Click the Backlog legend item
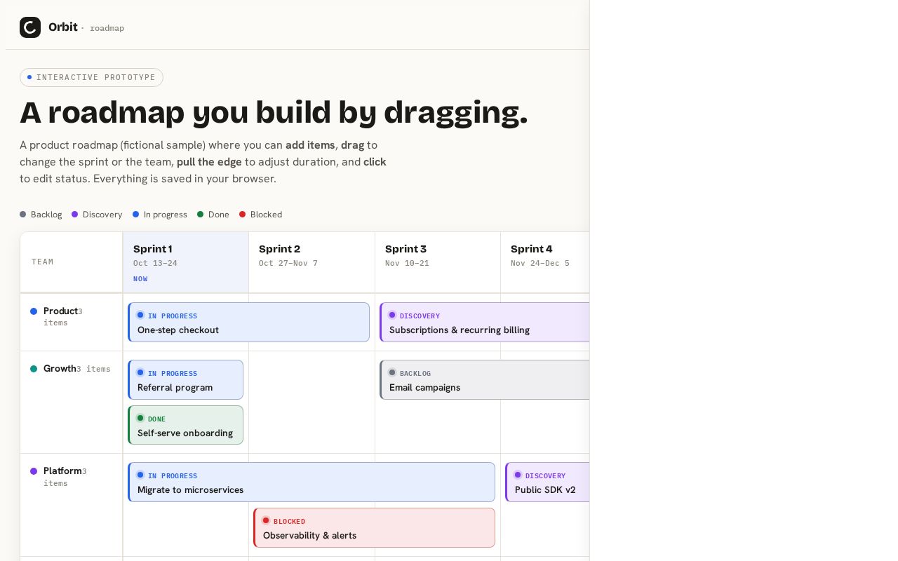The width and height of the screenshot is (898, 561). coord(41,215)
